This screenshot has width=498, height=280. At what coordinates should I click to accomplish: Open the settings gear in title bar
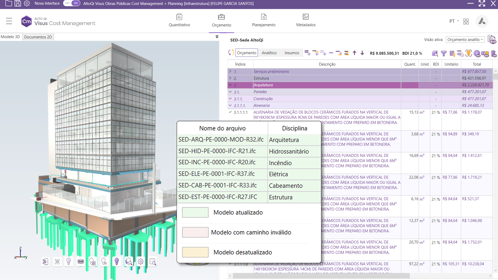click(27, 3)
